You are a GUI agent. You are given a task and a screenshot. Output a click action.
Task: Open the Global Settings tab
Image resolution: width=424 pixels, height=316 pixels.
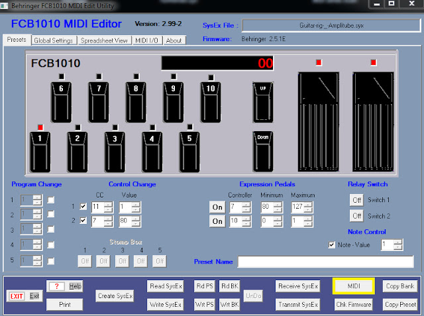(x=54, y=40)
